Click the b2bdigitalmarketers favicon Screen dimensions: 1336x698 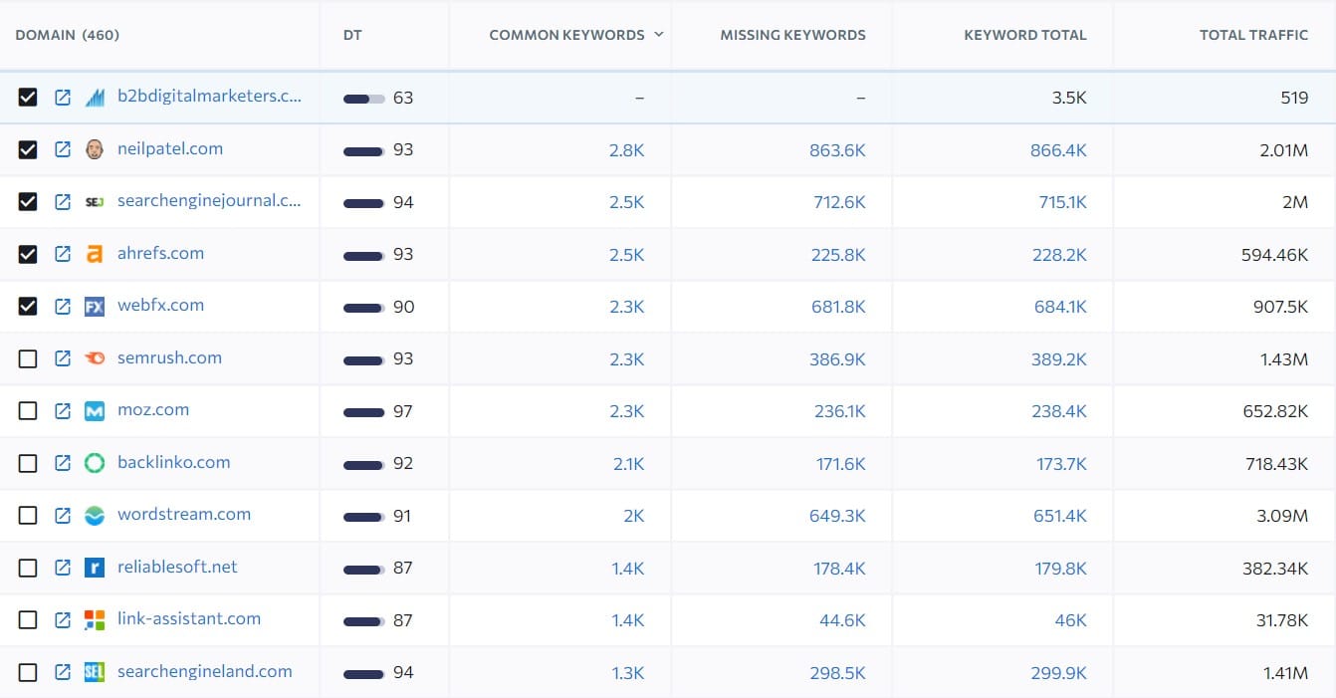[95, 98]
